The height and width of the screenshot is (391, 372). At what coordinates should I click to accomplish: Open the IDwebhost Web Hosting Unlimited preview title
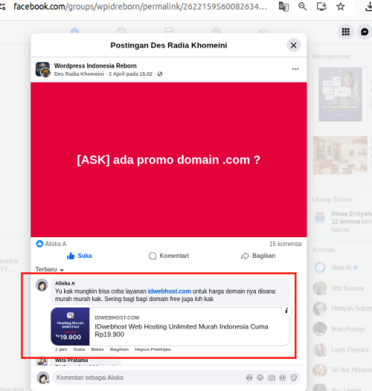tap(182, 330)
